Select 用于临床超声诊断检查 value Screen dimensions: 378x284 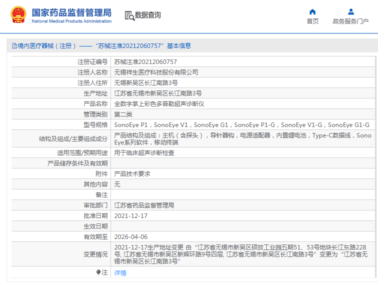tap(144, 153)
